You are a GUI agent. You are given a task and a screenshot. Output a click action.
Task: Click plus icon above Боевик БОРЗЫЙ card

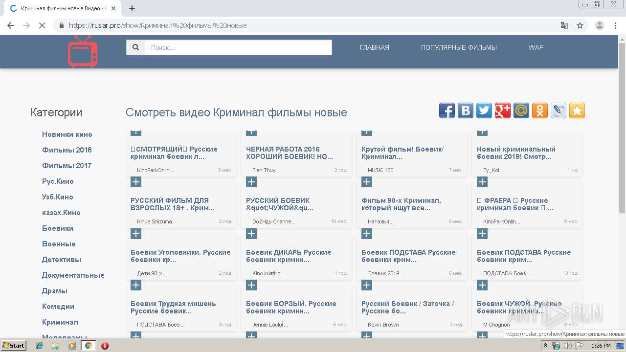pos(251,285)
